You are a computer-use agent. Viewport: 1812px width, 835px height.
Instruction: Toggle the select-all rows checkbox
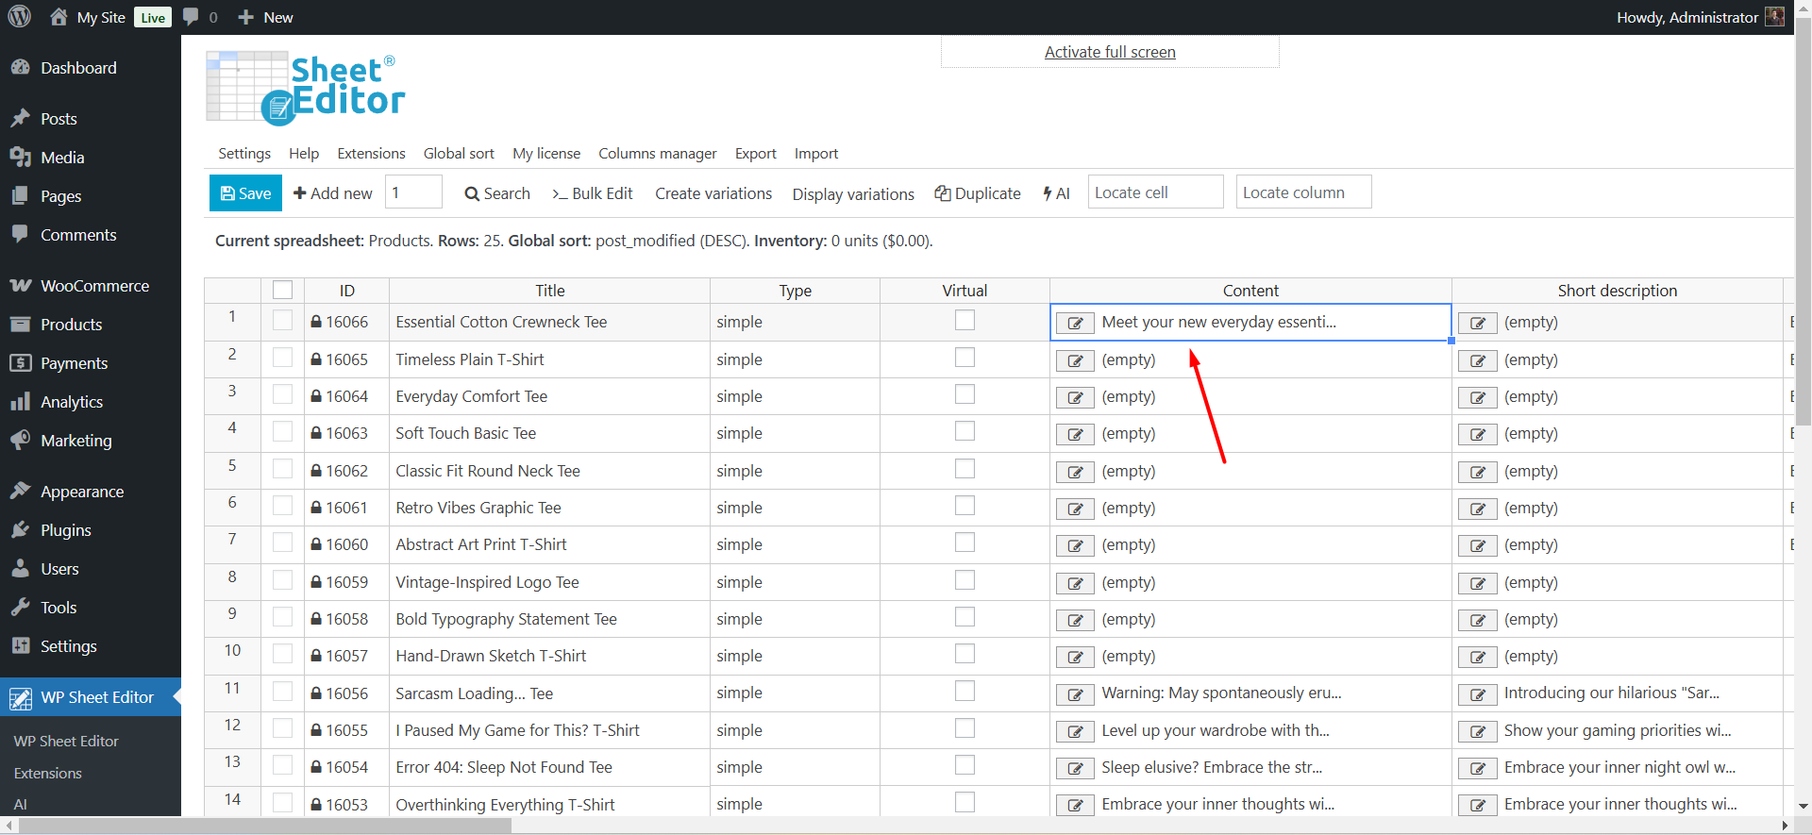pyautogui.click(x=282, y=290)
